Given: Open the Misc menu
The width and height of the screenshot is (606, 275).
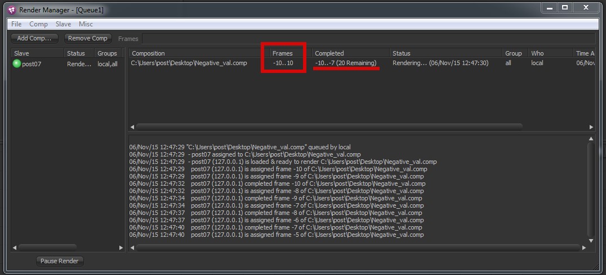Looking at the screenshot, I should pos(86,24).
